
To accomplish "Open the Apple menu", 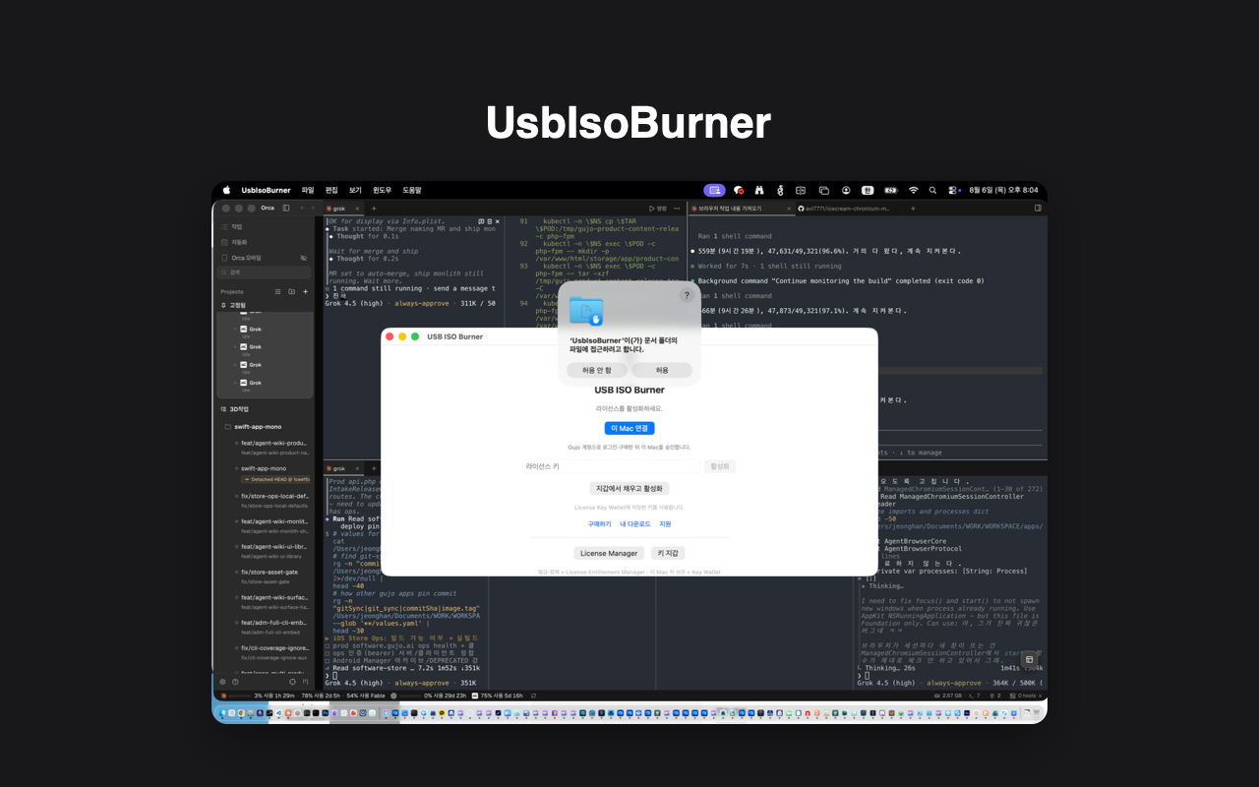I will (x=226, y=190).
